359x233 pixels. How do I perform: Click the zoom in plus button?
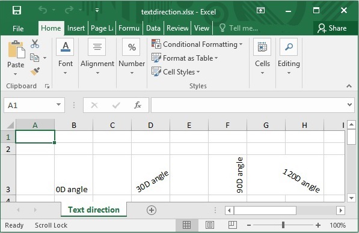click(318, 225)
